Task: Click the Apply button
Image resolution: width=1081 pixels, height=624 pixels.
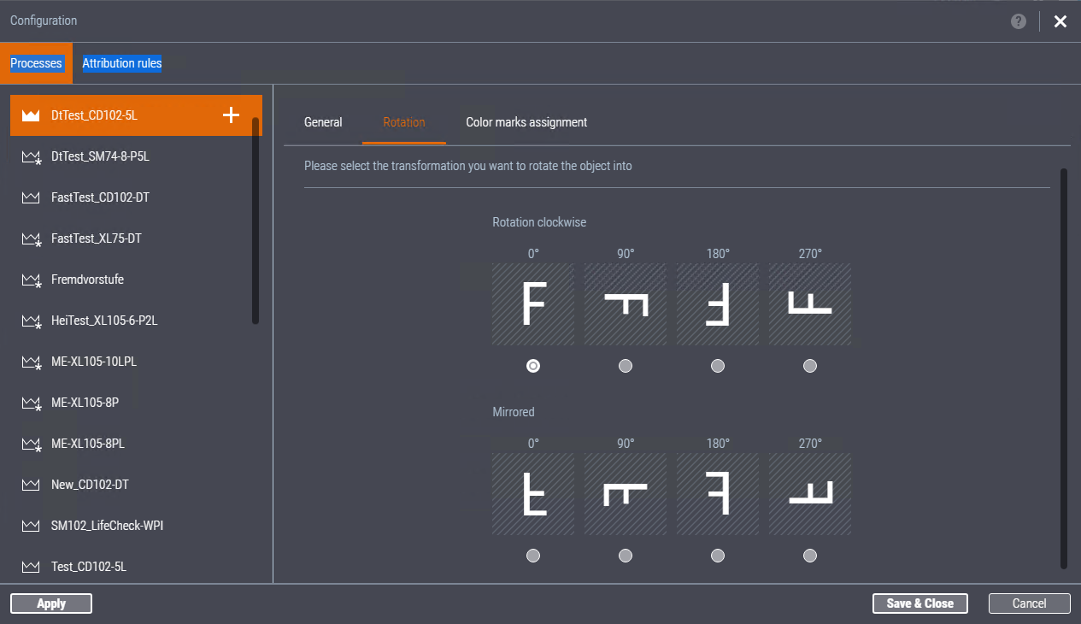Action: pyautogui.click(x=50, y=603)
